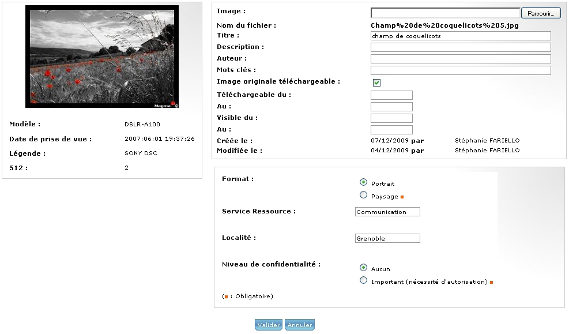Select Aucun confidentiality level

coord(363,268)
